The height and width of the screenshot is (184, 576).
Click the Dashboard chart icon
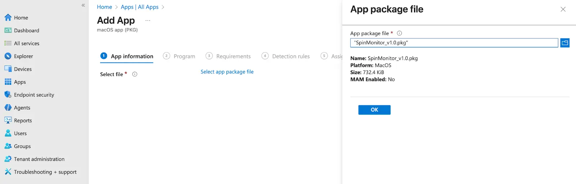tap(8, 31)
